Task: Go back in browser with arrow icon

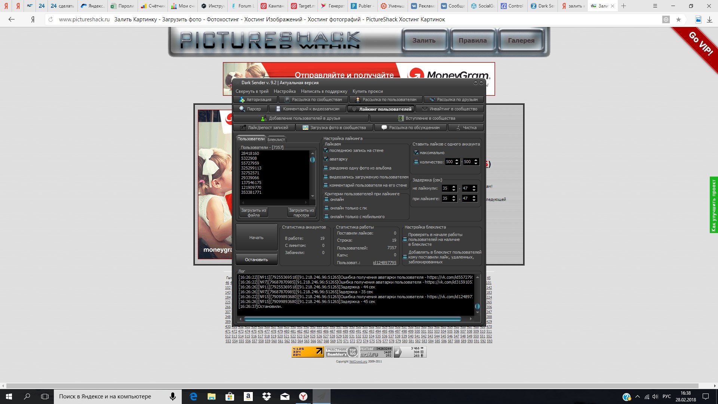Action: tap(12, 19)
